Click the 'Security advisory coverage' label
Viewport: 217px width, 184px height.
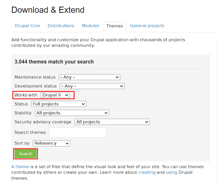(43, 122)
